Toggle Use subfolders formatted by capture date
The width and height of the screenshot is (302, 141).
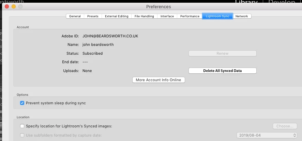point(22,135)
